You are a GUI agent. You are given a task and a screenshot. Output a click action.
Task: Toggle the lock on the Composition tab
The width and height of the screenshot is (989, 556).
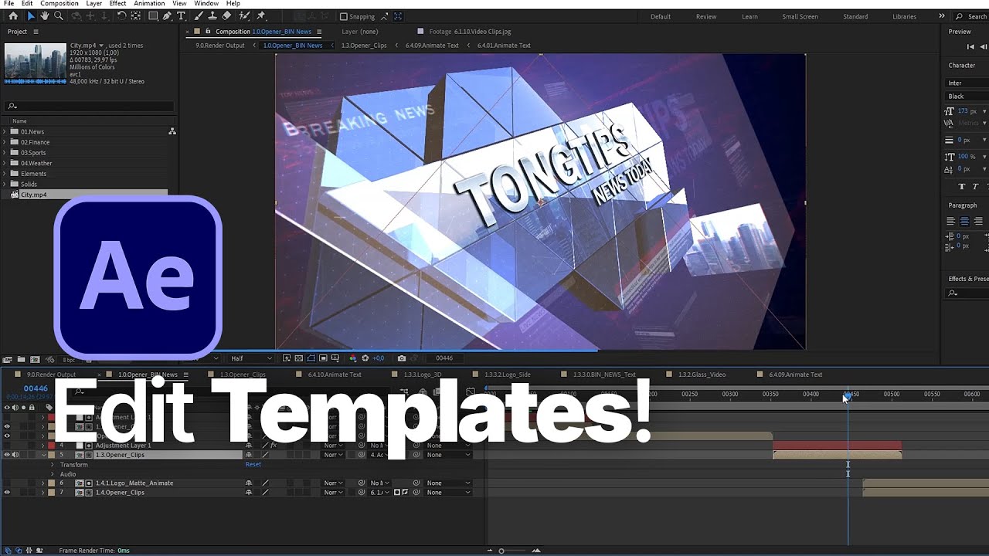[208, 32]
